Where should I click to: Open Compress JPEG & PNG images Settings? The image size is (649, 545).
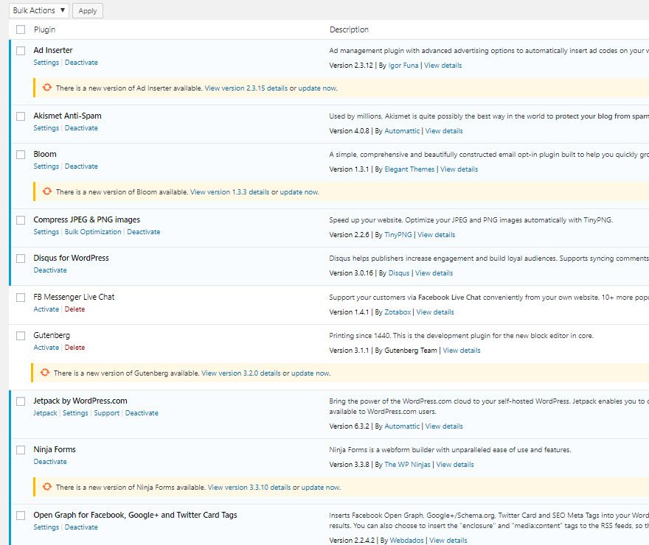46,232
